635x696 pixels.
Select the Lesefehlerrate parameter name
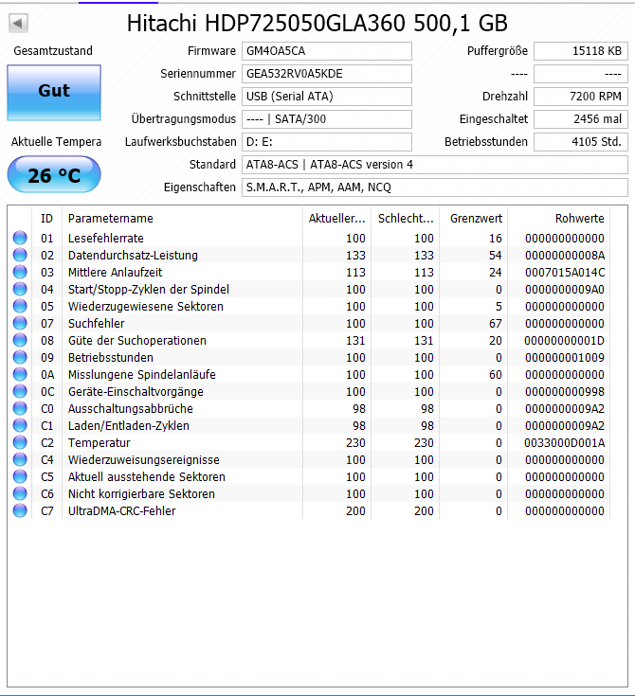coord(106,239)
